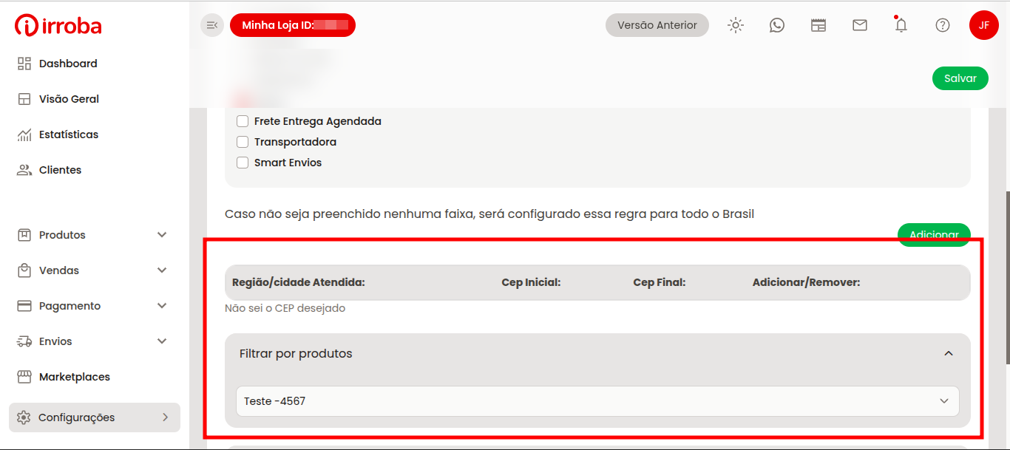Open the Teste -4567 product dropdown
Image resolution: width=1010 pixels, height=450 pixels.
click(597, 401)
